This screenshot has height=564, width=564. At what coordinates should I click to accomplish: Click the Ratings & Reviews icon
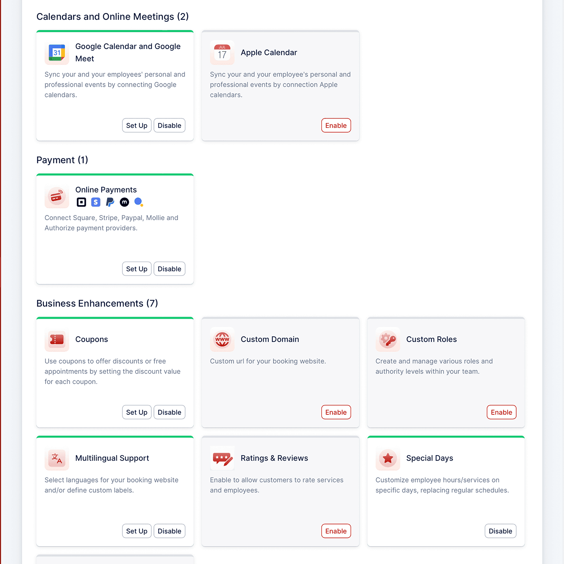[x=222, y=458]
